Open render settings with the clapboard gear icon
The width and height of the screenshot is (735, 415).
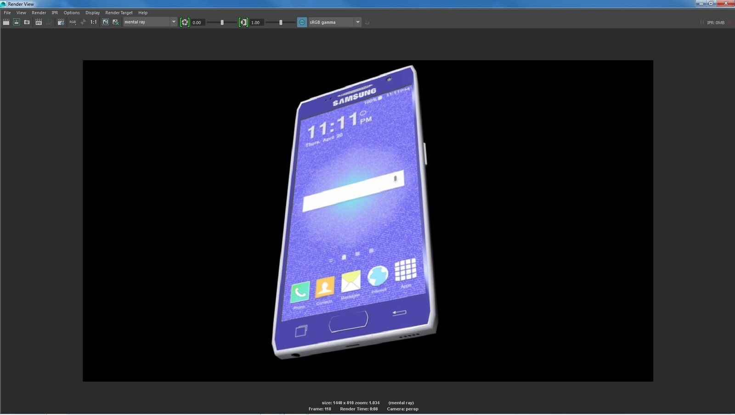click(x=61, y=22)
